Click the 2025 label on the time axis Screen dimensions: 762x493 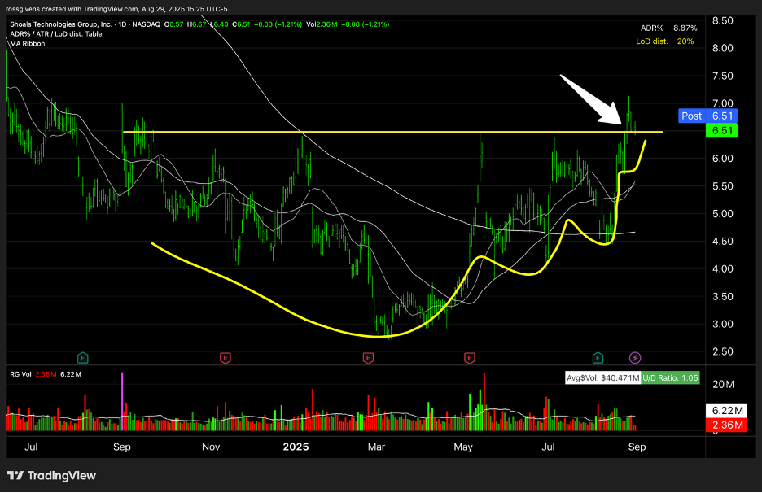(x=294, y=447)
